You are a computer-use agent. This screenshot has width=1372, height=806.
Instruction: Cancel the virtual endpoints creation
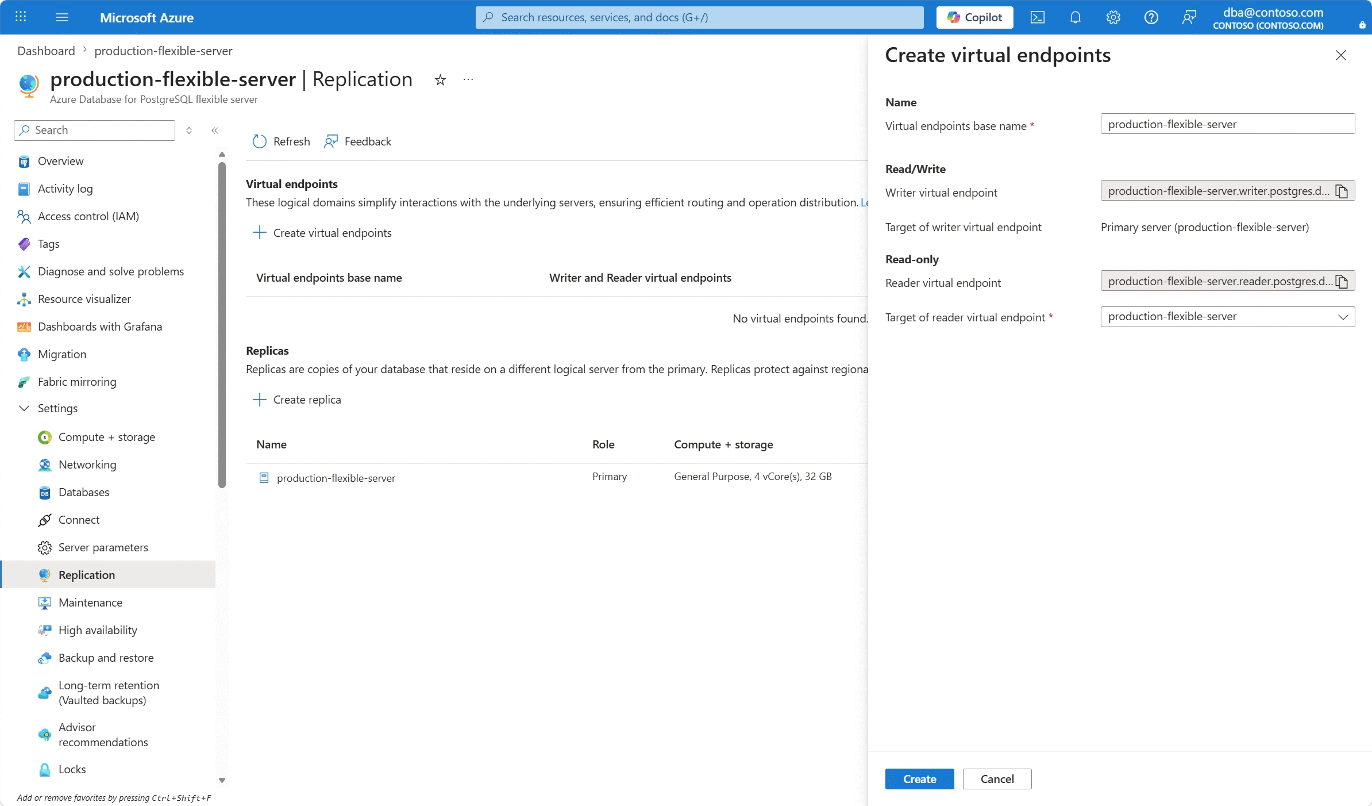click(x=997, y=779)
